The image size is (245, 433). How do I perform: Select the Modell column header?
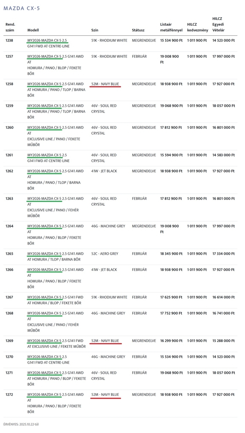[33, 30]
